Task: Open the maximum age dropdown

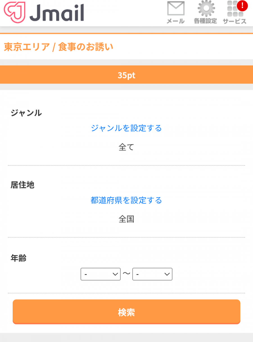Action: (152, 274)
